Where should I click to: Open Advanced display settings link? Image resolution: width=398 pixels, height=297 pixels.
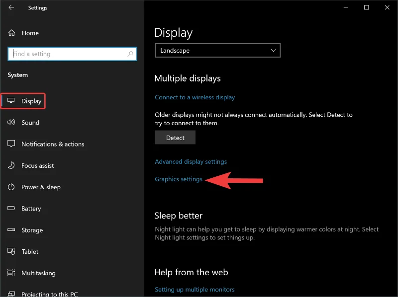click(x=191, y=162)
